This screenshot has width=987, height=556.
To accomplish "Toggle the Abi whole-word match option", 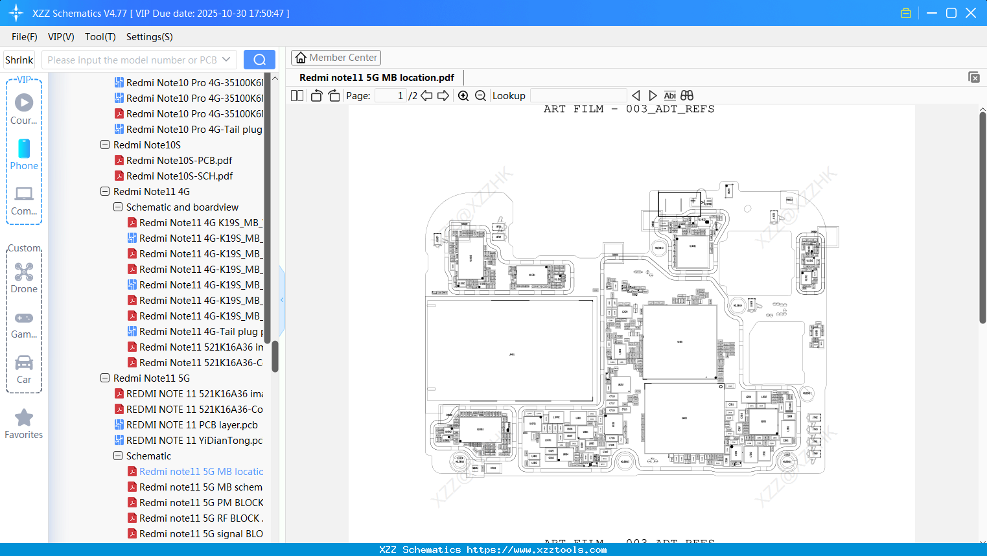I will click(x=669, y=95).
